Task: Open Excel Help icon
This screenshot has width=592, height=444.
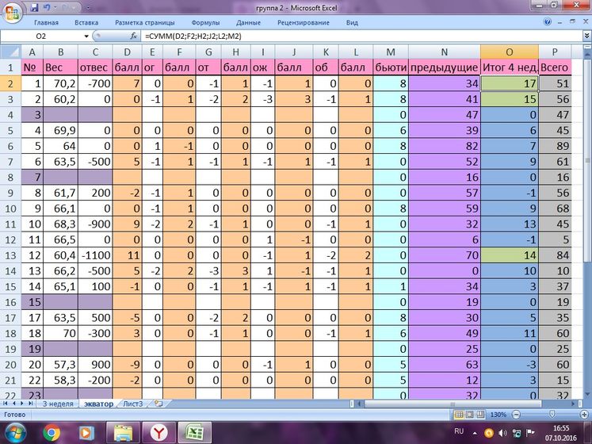Action: [548, 22]
